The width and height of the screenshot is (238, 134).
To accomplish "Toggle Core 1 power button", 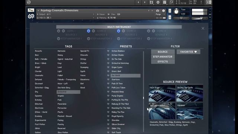I will 59,31.
